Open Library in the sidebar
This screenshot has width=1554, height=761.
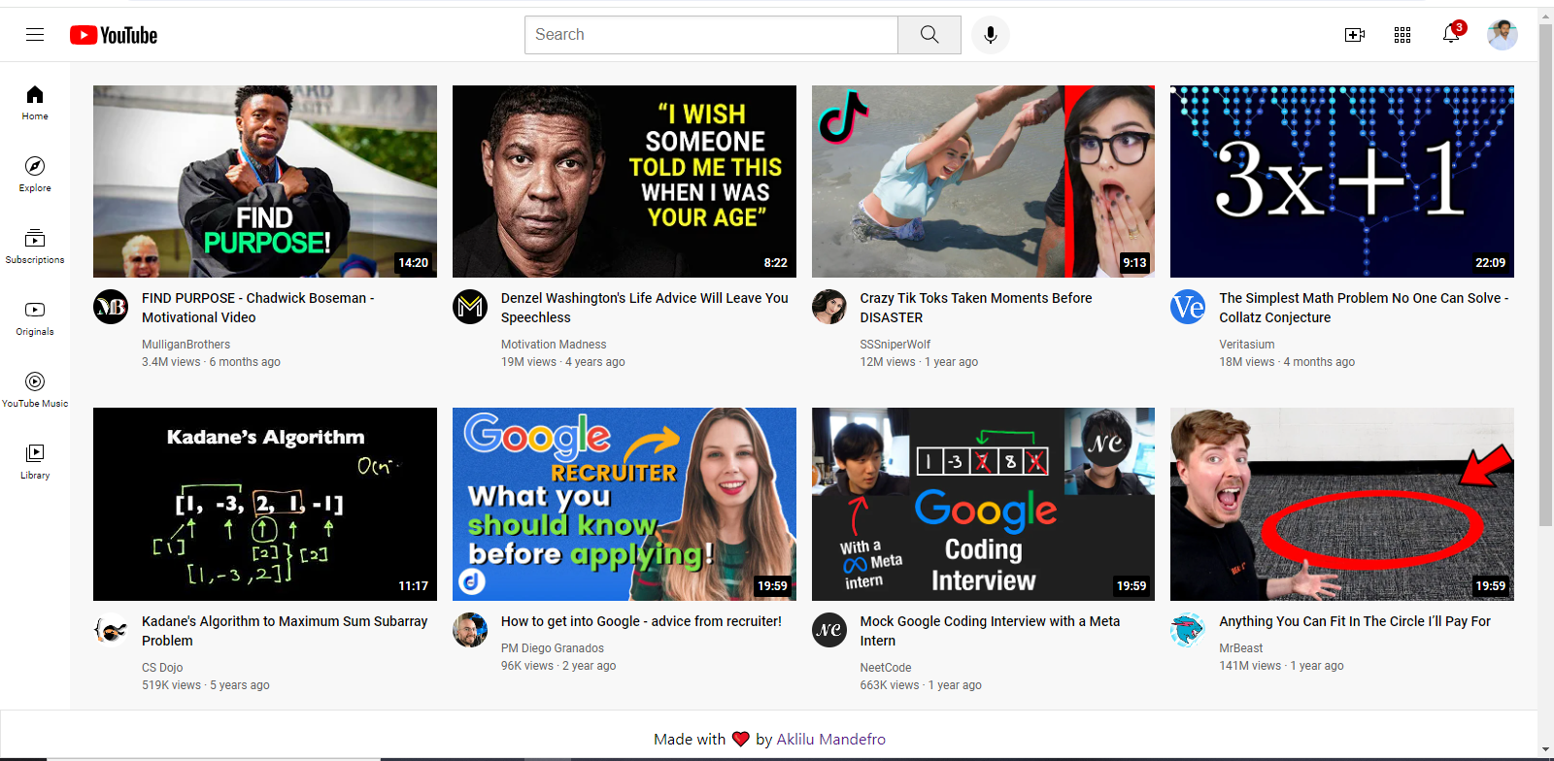point(35,461)
